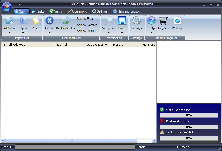Viewport: 222px width, 151px height.
Task: Click Sort by Domain
Action: point(87,25)
